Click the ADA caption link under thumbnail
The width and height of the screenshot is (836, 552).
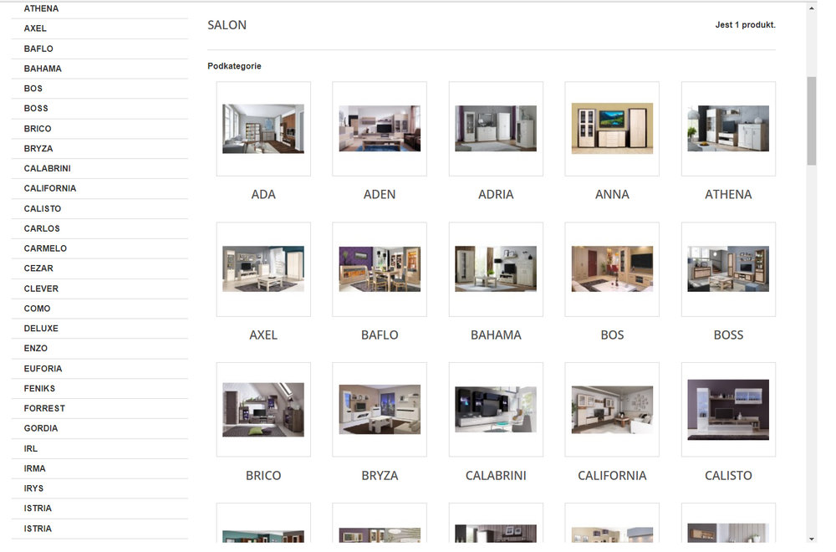[263, 195]
